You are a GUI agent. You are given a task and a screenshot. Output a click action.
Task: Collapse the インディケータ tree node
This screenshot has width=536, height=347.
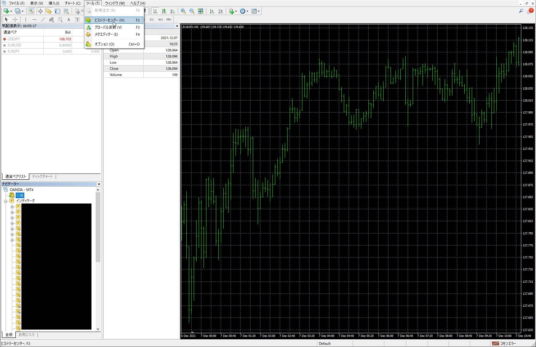point(6,201)
